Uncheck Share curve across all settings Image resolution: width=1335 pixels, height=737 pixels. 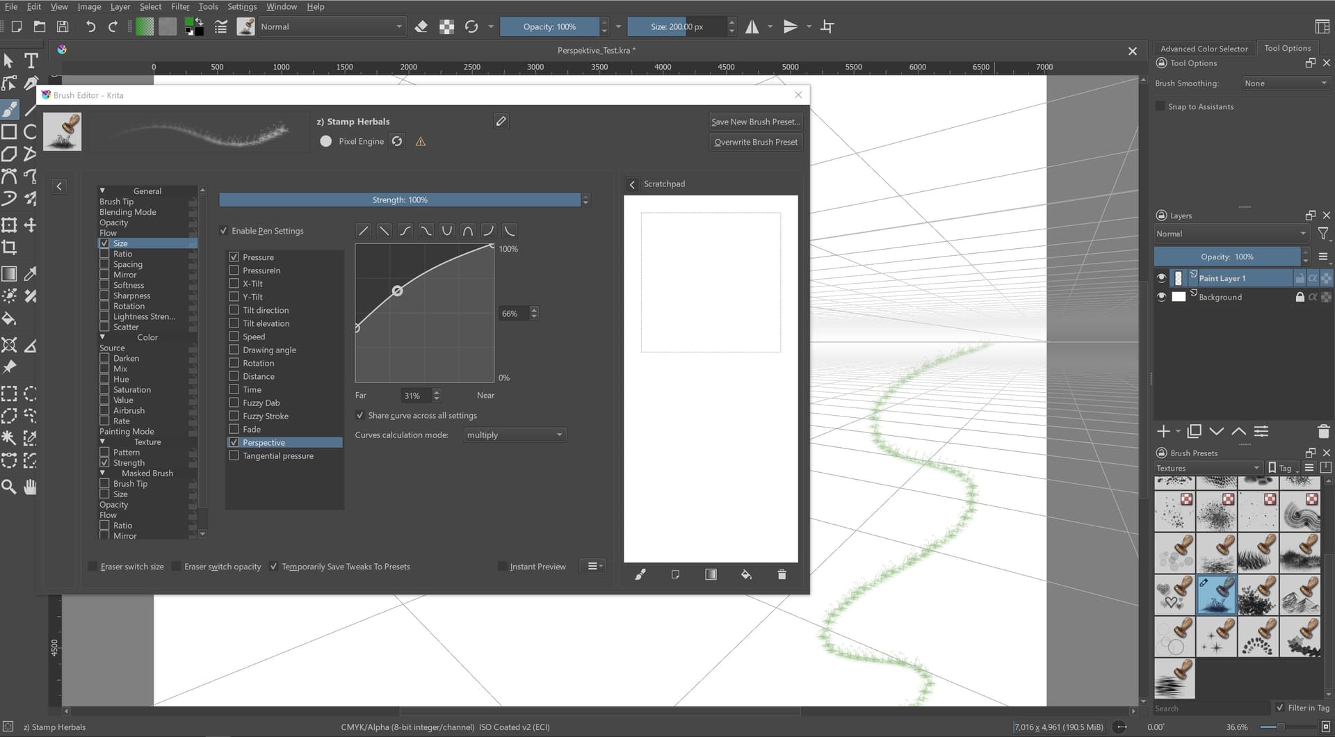(360, 415)
